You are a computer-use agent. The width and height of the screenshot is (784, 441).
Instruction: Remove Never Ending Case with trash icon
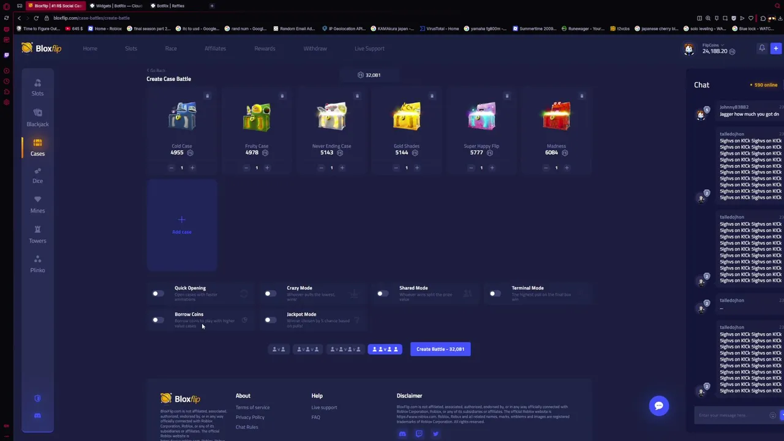click(357, 96)
